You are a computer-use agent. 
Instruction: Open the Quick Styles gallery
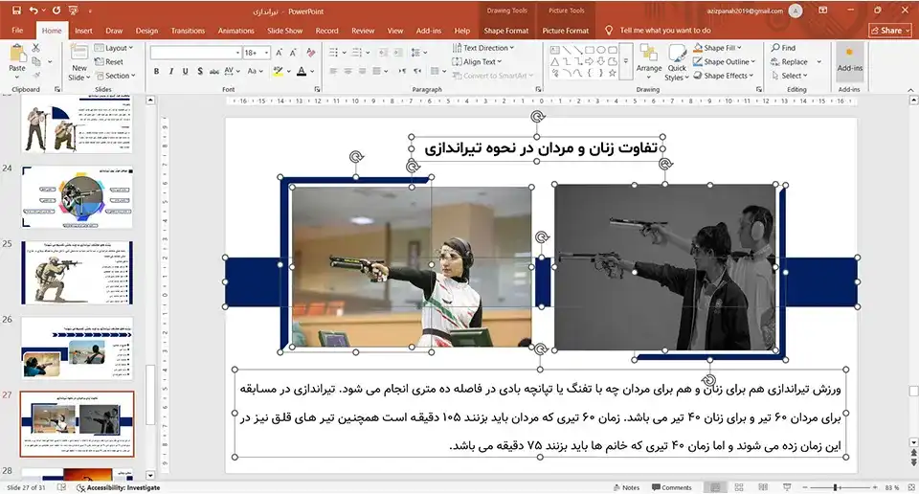(x=677, y=63)
